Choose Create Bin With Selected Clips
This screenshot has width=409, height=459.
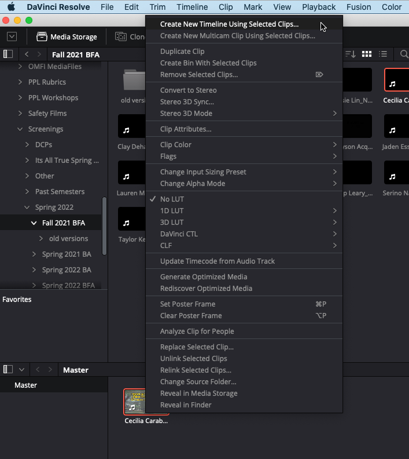pos(244,63)
